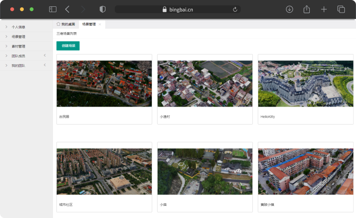Screen dimensions: 356x218
Task: Reload the page with the refresh icon
Action: click(x=235, y=9)
